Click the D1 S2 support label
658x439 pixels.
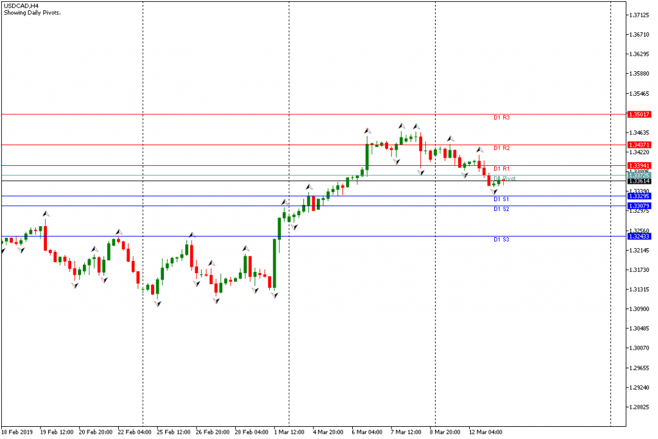[x=501, y=210]
